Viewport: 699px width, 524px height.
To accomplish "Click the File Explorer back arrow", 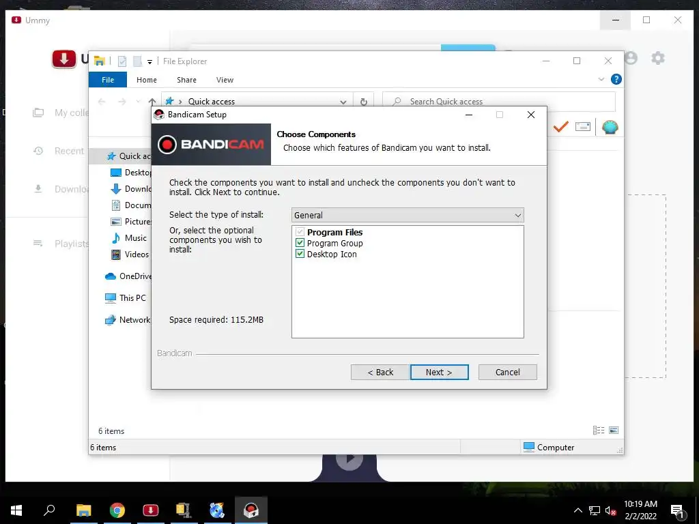I will pyautogui.click(x=102, y=102).
